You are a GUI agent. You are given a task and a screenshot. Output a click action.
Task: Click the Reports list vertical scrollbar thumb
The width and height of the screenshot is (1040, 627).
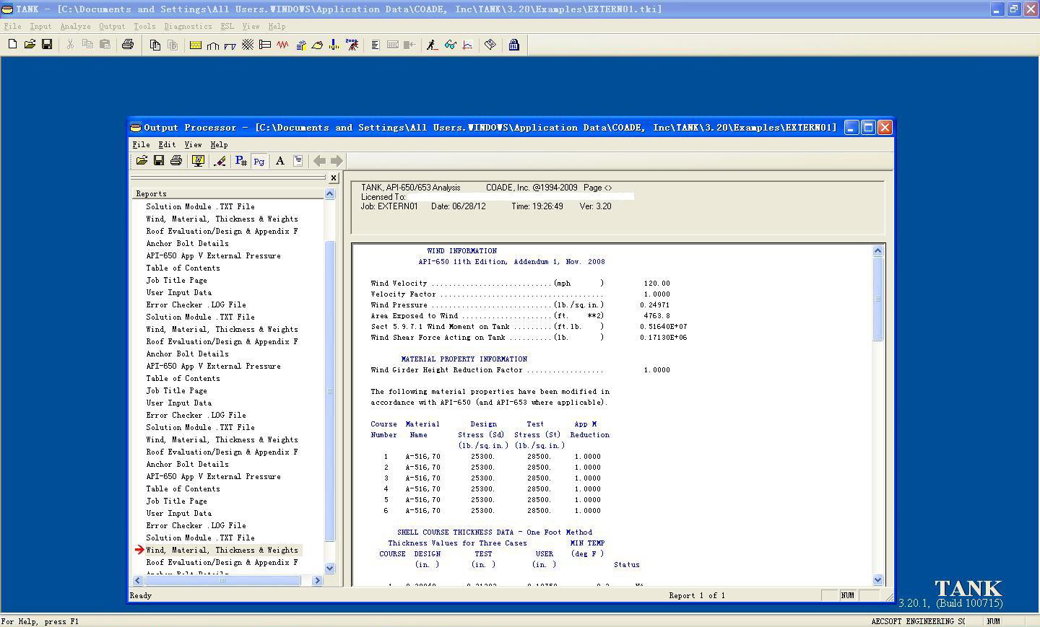click(330, 391)
